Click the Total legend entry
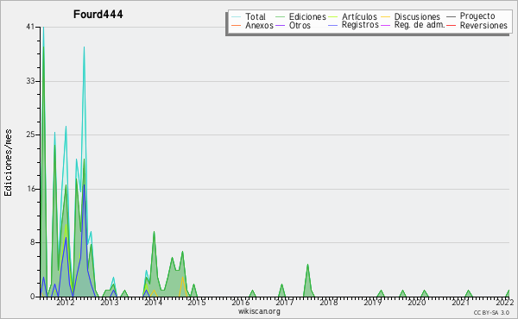 (x=256, y=16)
